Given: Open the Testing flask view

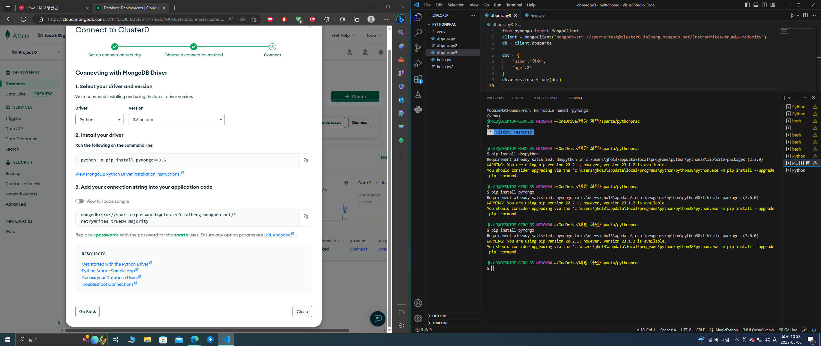Looking at the screenshot, I should click(418, 94).
